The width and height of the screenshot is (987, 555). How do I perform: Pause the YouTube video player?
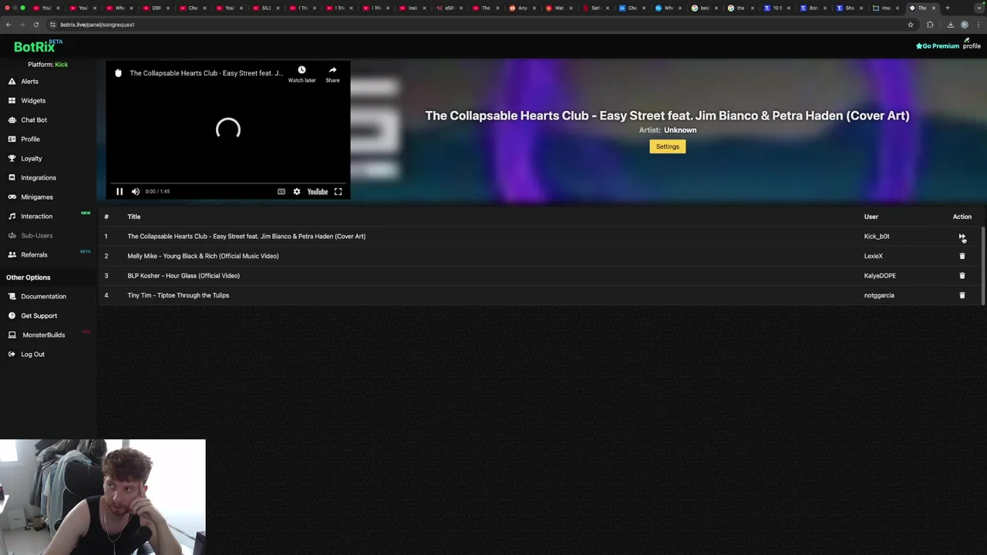(x=120, y=191)
